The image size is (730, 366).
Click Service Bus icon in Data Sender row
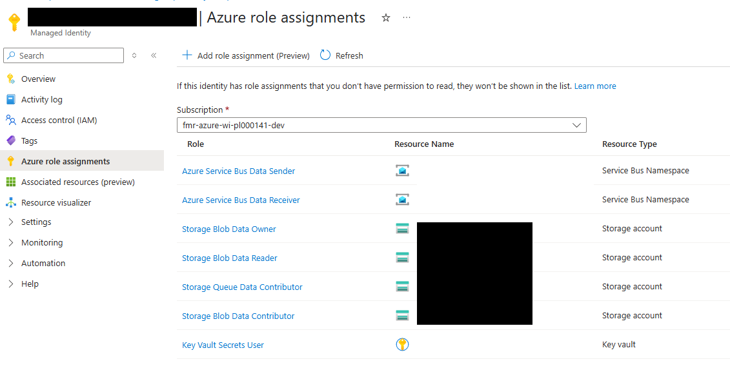pos(402,171)
